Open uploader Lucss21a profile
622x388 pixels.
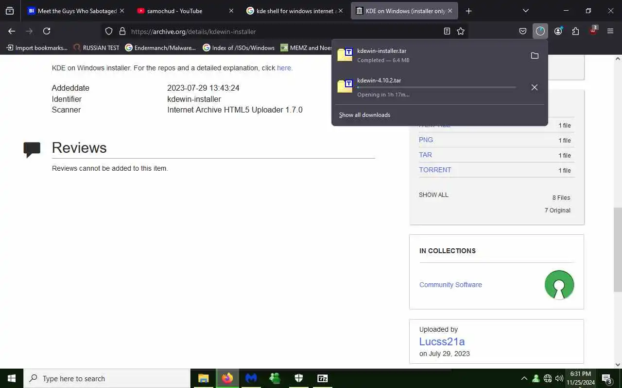(442, 341)
